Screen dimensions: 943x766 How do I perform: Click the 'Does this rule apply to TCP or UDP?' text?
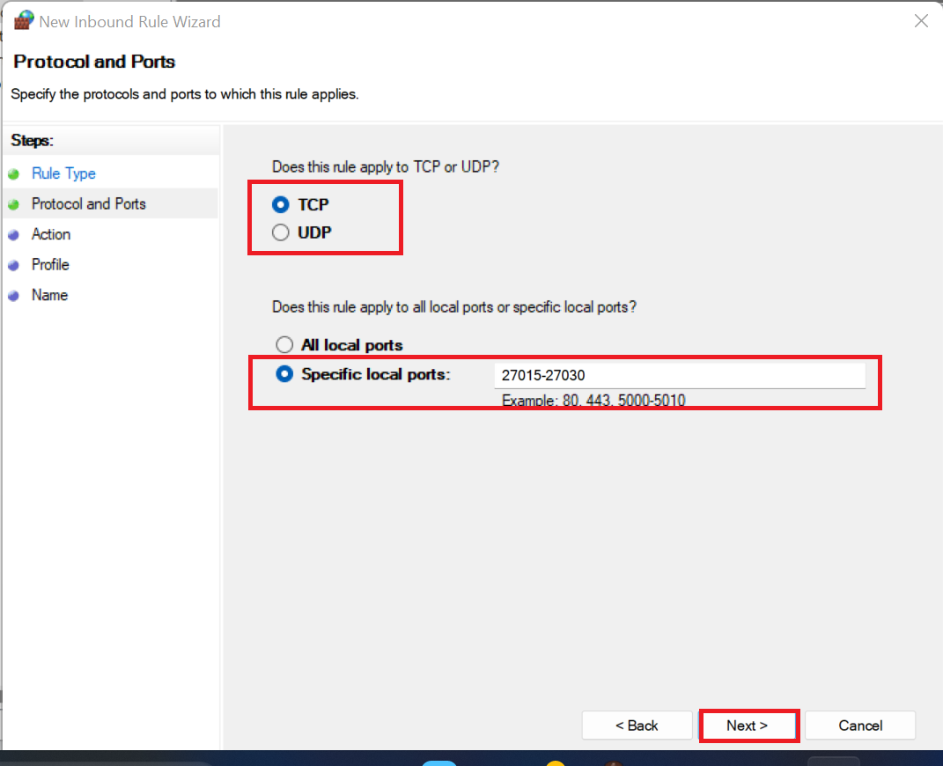coord(386,166)
